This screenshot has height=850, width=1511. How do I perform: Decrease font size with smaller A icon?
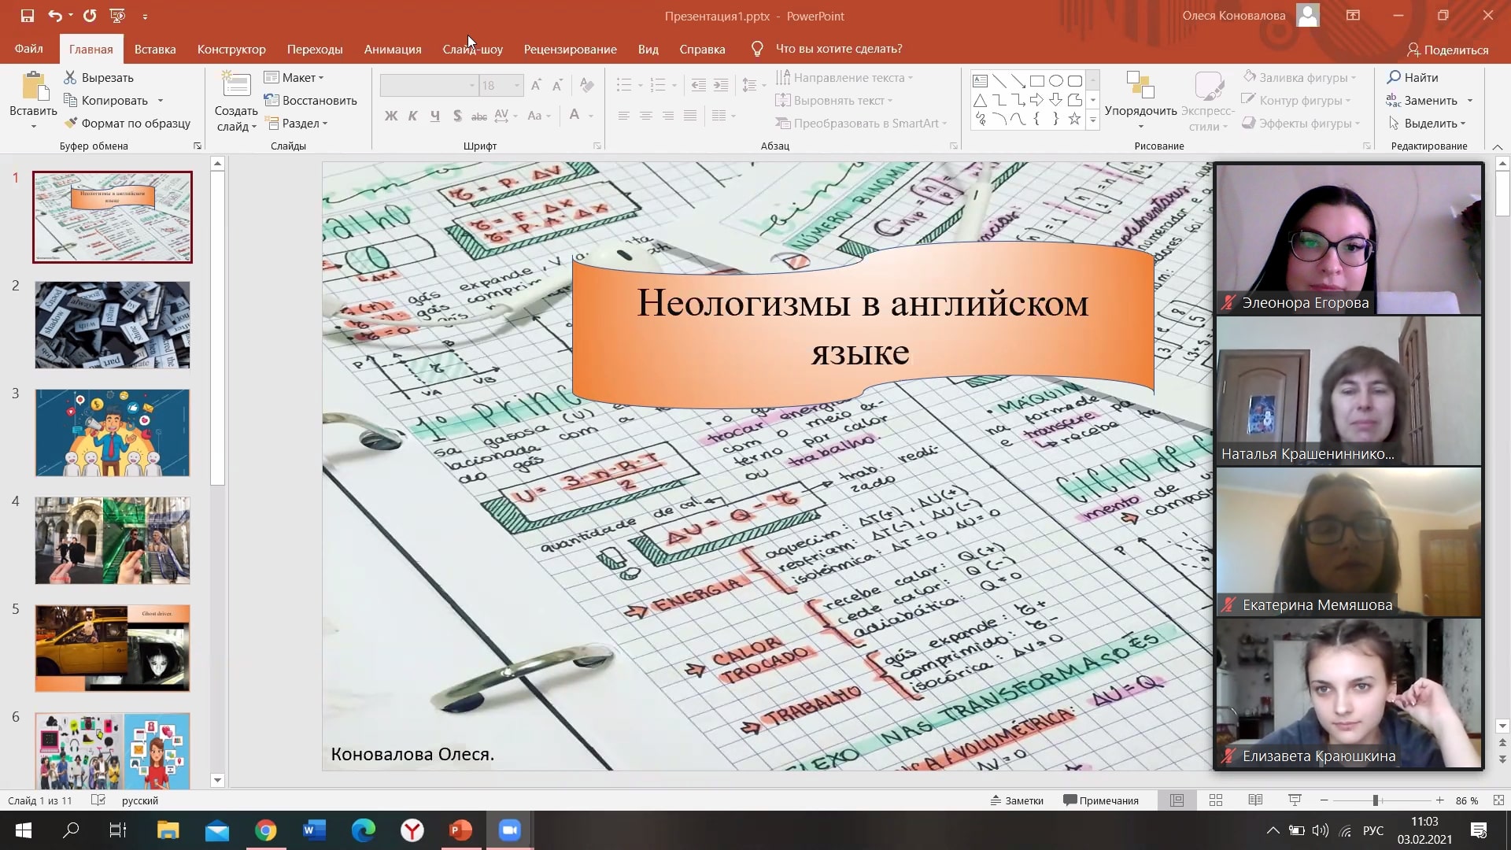click(x=557, y=85)
